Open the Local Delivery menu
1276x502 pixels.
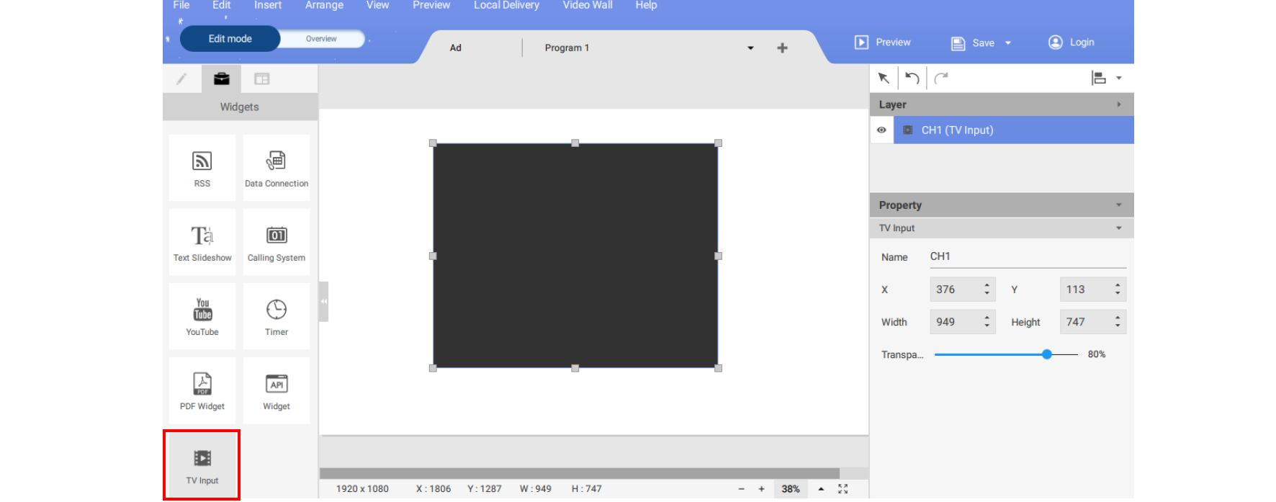pos(506,6)
